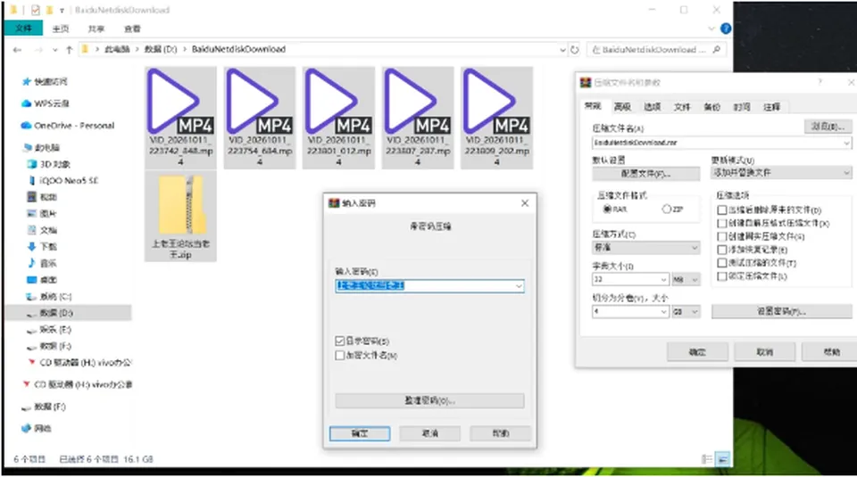The height and width of the screenshot is (477, 857).
Task: Enable 创建自解压格式压缩文件 option
Action: pos(722,223)
